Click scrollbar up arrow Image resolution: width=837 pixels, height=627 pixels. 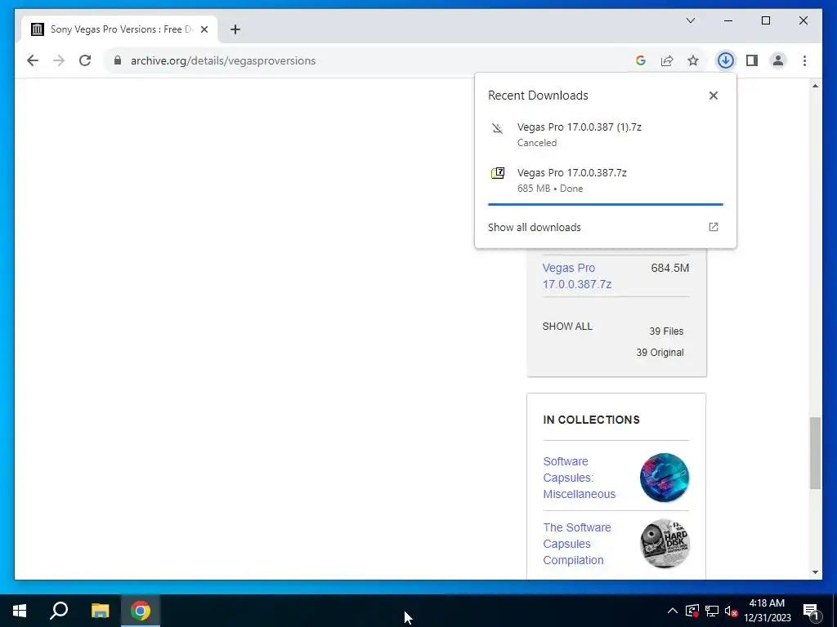click(815, 86)
